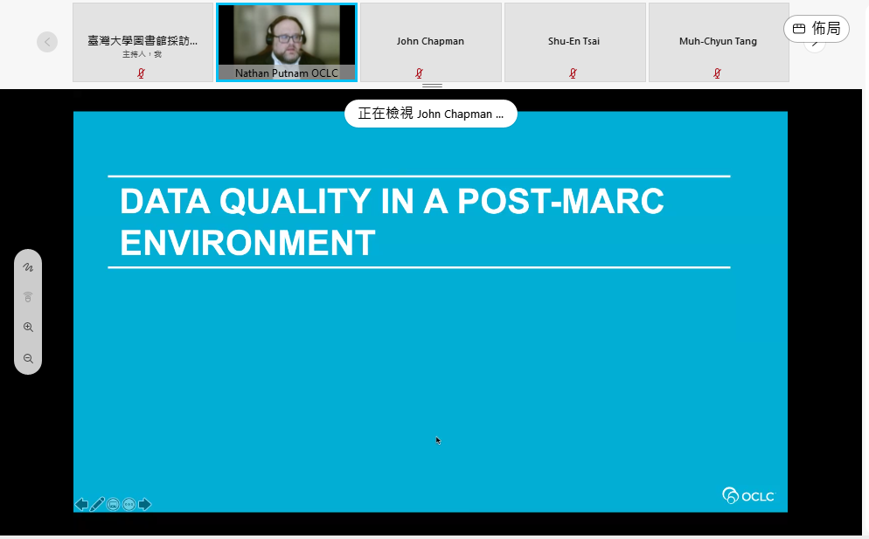The image size is (869, 539).
Task: Zoom in on the shared screen
Action: pyautogui.click(x=28, y=328)
